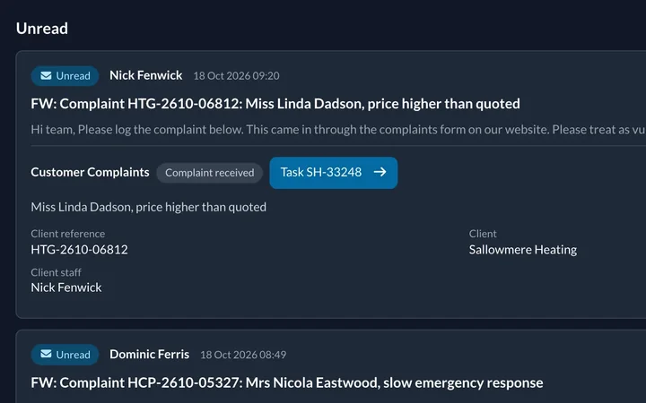Open Task SH-33248
Image resolution: width=646 pixels, height=403 pixels.
point(333,173)
